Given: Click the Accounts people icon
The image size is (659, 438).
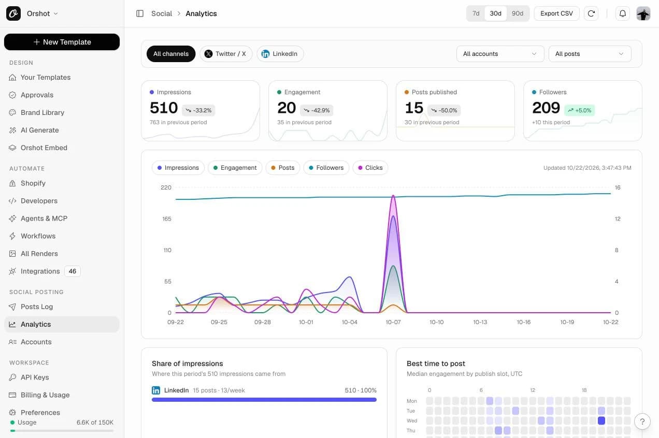Looking at the screenshot, I should (13, 342).
